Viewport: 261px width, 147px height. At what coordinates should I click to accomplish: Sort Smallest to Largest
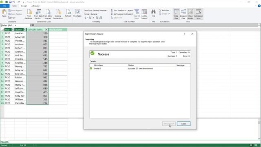[x=122, y=10]
